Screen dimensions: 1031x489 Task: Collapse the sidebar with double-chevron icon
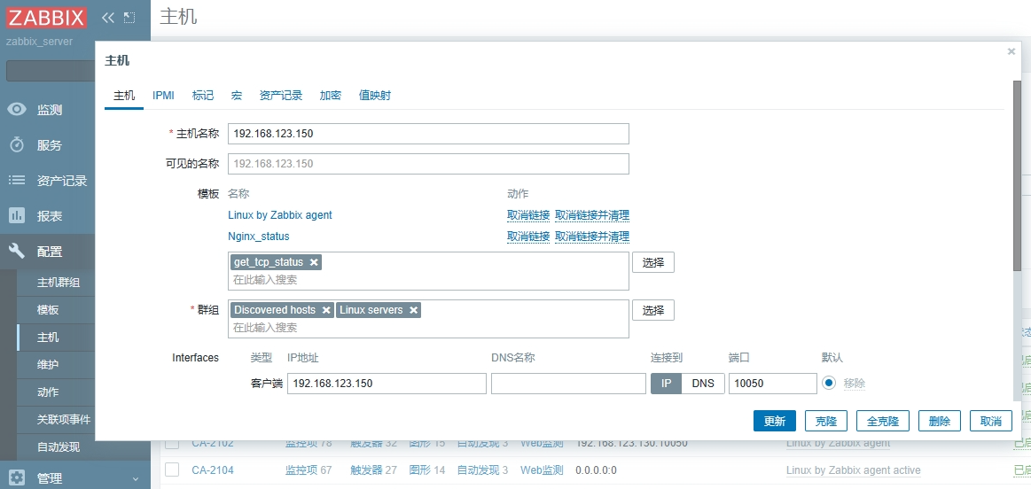[108, 17]
